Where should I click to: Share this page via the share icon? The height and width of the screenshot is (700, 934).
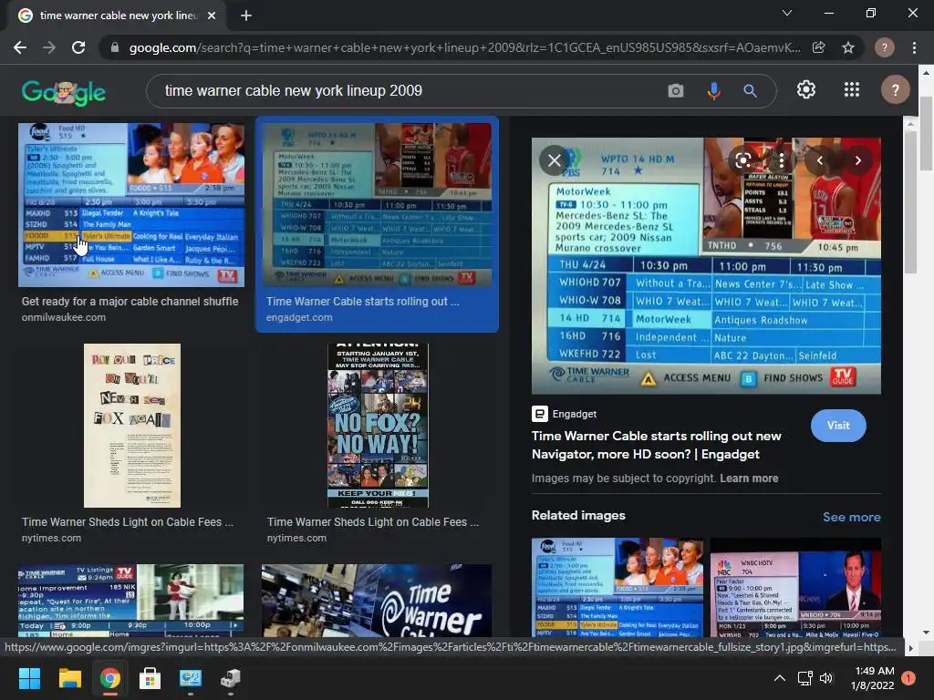[x=819, y=47]
